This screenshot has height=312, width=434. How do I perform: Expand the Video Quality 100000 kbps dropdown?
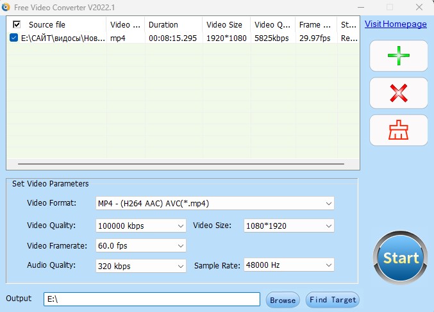tap(140, 226)
